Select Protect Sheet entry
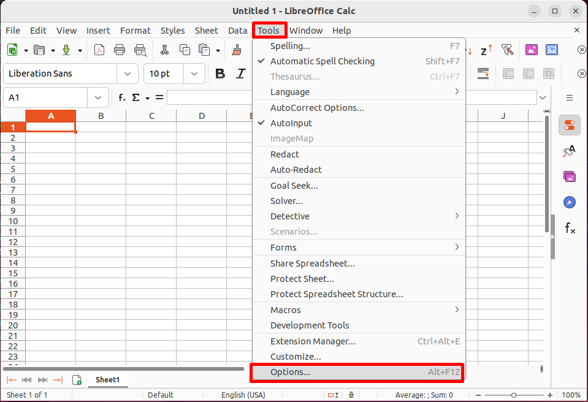The width and height of the screenshot is (588, 402). (359, 279)
